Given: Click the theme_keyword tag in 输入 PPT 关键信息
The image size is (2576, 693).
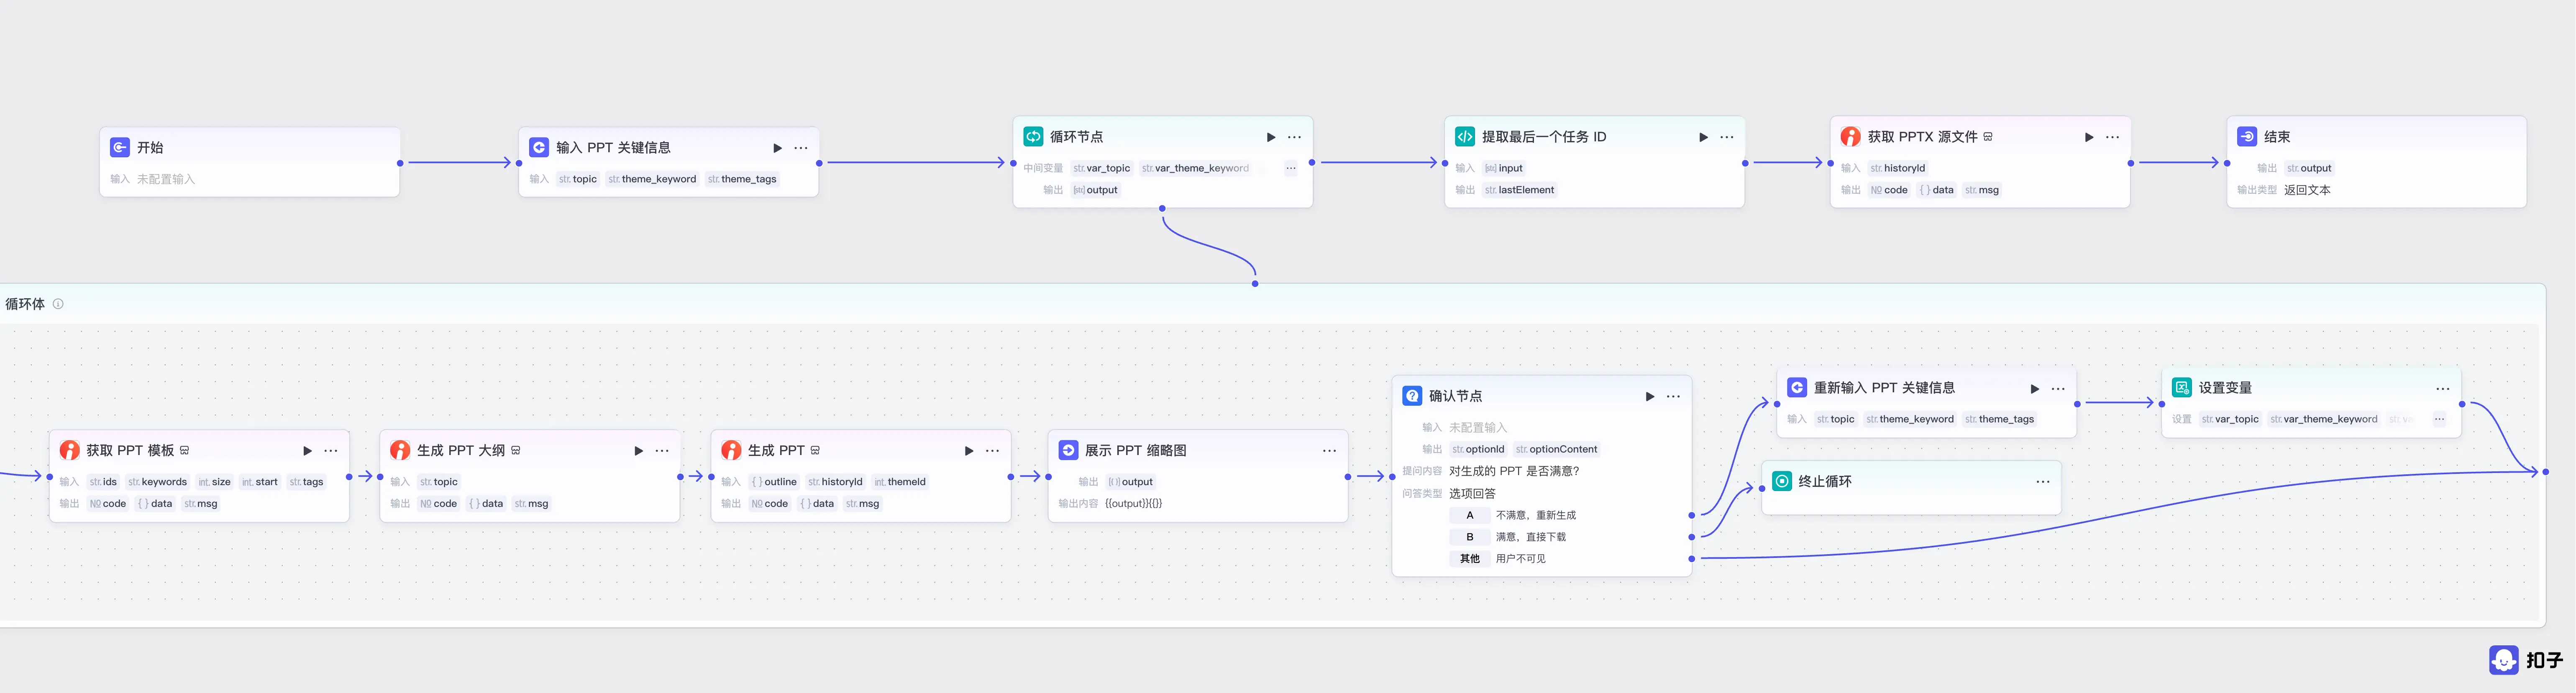Looking at the screenshot, I should coord(652,179).
